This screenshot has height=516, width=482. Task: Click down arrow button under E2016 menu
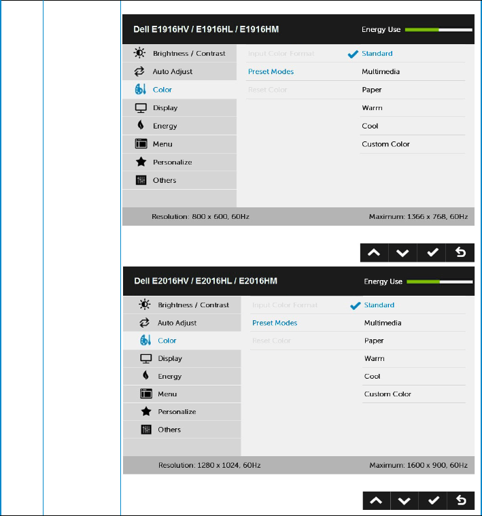tap(404, 500)
